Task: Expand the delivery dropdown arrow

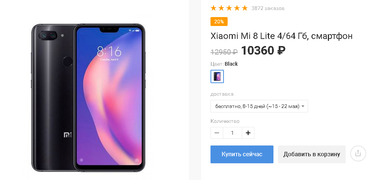Action: click(303, 106)
